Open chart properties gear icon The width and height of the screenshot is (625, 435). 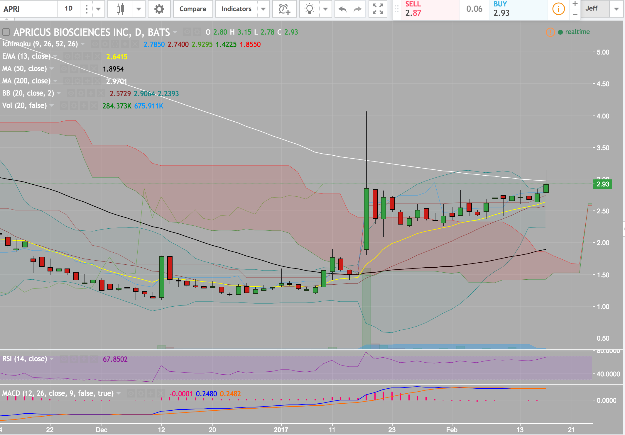click(x=159, y=9)
